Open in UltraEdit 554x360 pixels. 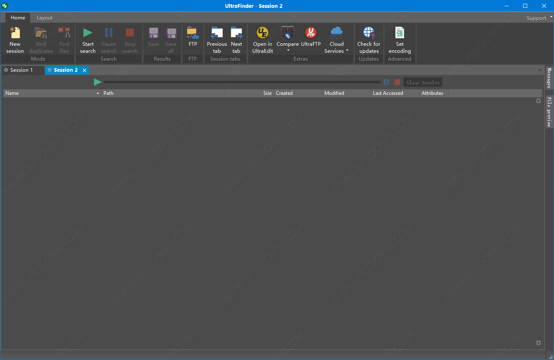click(x=263, y=40)
